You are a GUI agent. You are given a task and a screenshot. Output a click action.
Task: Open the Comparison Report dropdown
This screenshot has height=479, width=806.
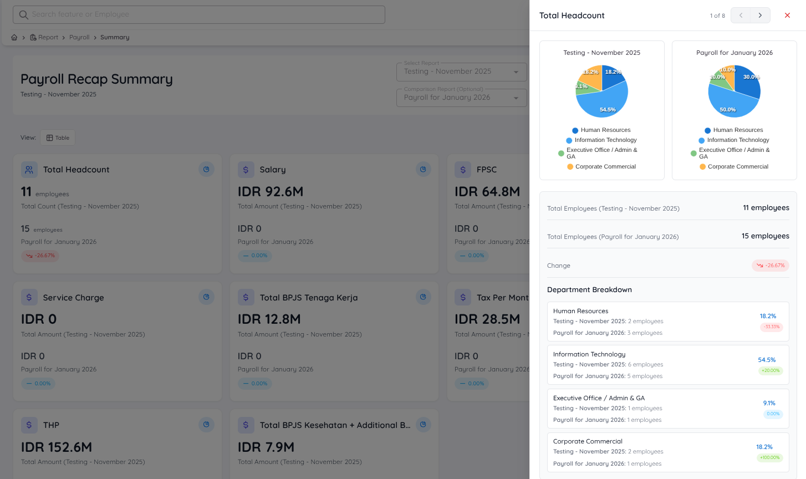coord(461,98)
